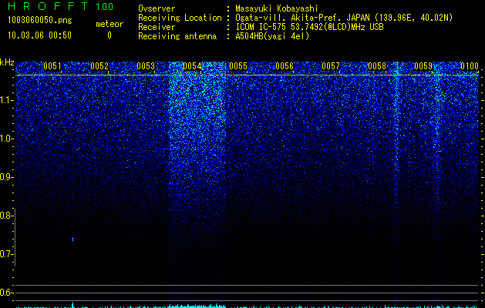Image resolution: width=485 pixels, height=308 pixels.
Task: Click the 0.7 kHz axis label
Action: tap(6, 254)
